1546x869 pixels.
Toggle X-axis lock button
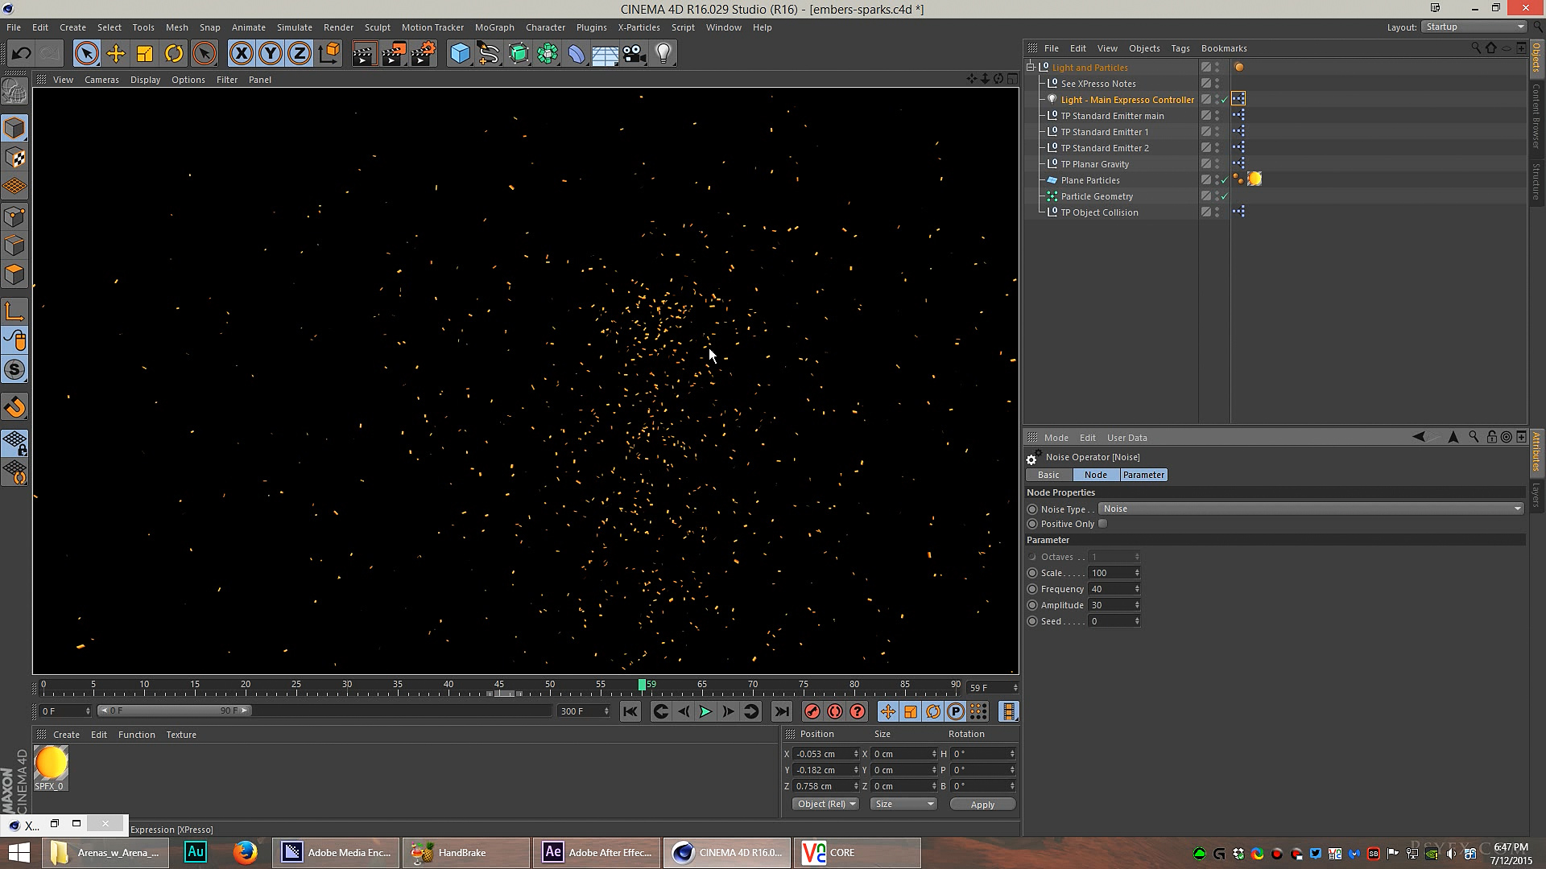coord(241,54)
